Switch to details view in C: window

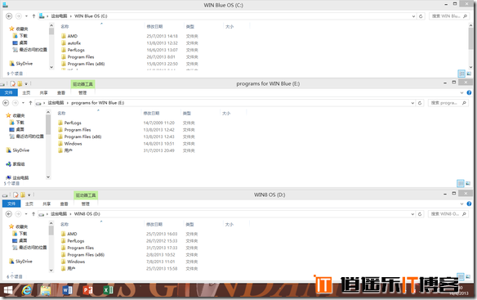(x=461, y=74)
